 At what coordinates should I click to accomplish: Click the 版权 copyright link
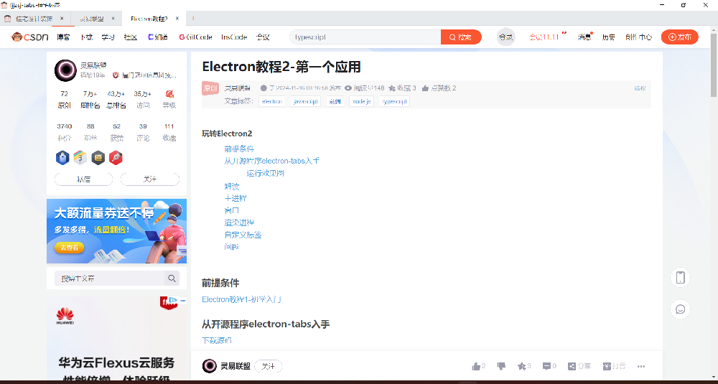640,88
